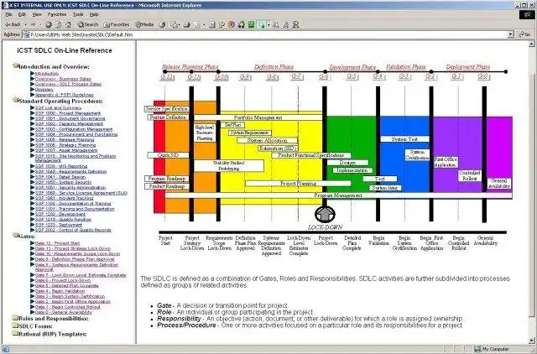Open the Media toolbar button
The image size is (537, 354).
pyautogui.click(x=144, y=24)
